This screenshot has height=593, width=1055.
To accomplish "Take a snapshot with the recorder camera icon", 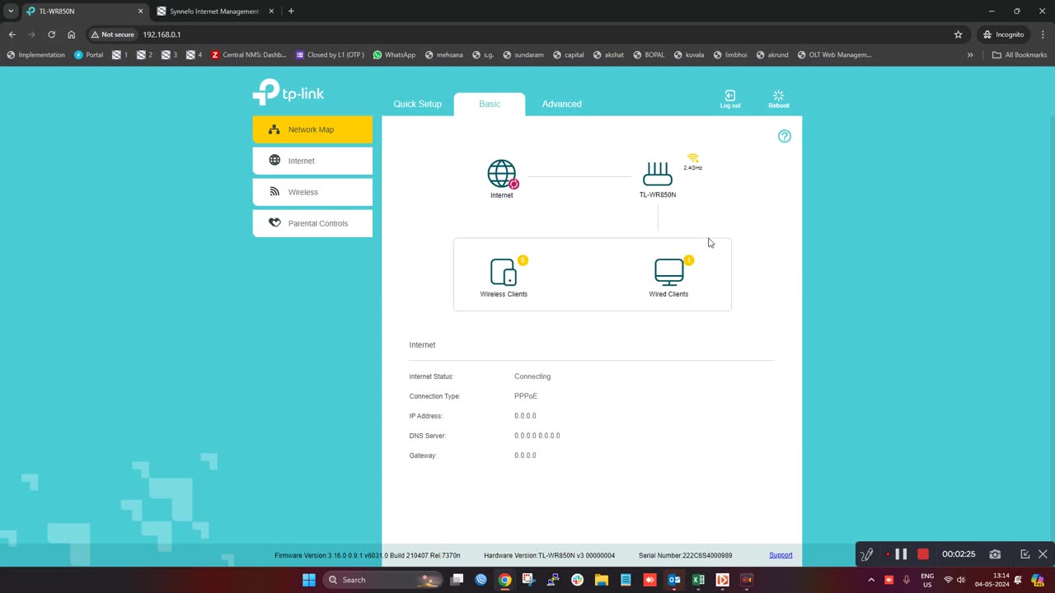I will point(995,554).
